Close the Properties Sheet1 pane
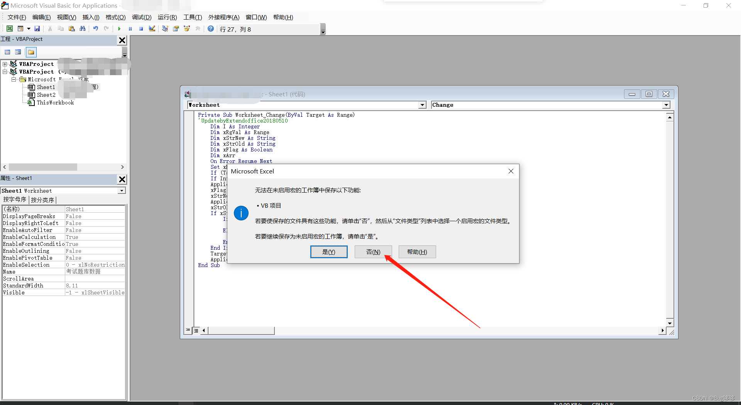The height and width of the screenshot is (405, 741). 122,179
